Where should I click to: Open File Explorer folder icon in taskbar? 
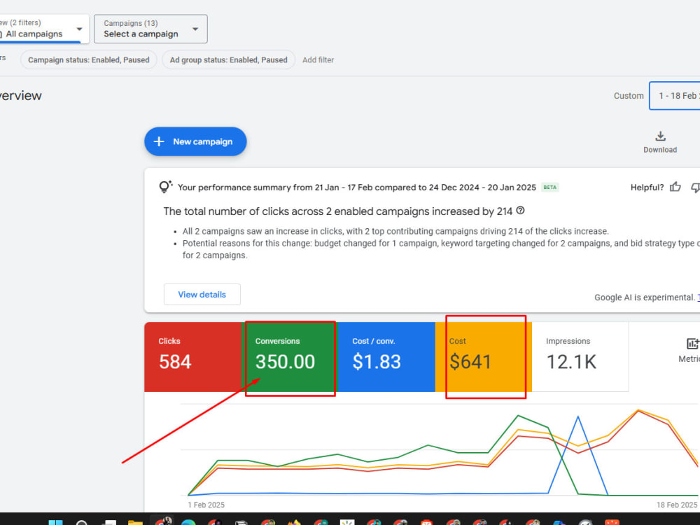(135, 522)
